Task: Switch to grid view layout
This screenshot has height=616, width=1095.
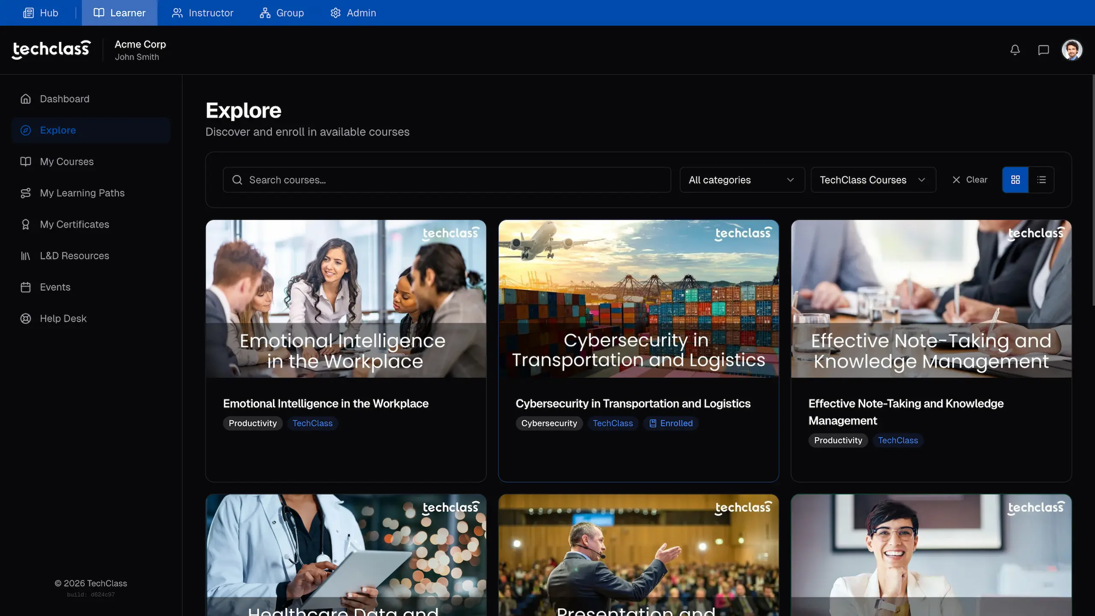Action: 1015,180
